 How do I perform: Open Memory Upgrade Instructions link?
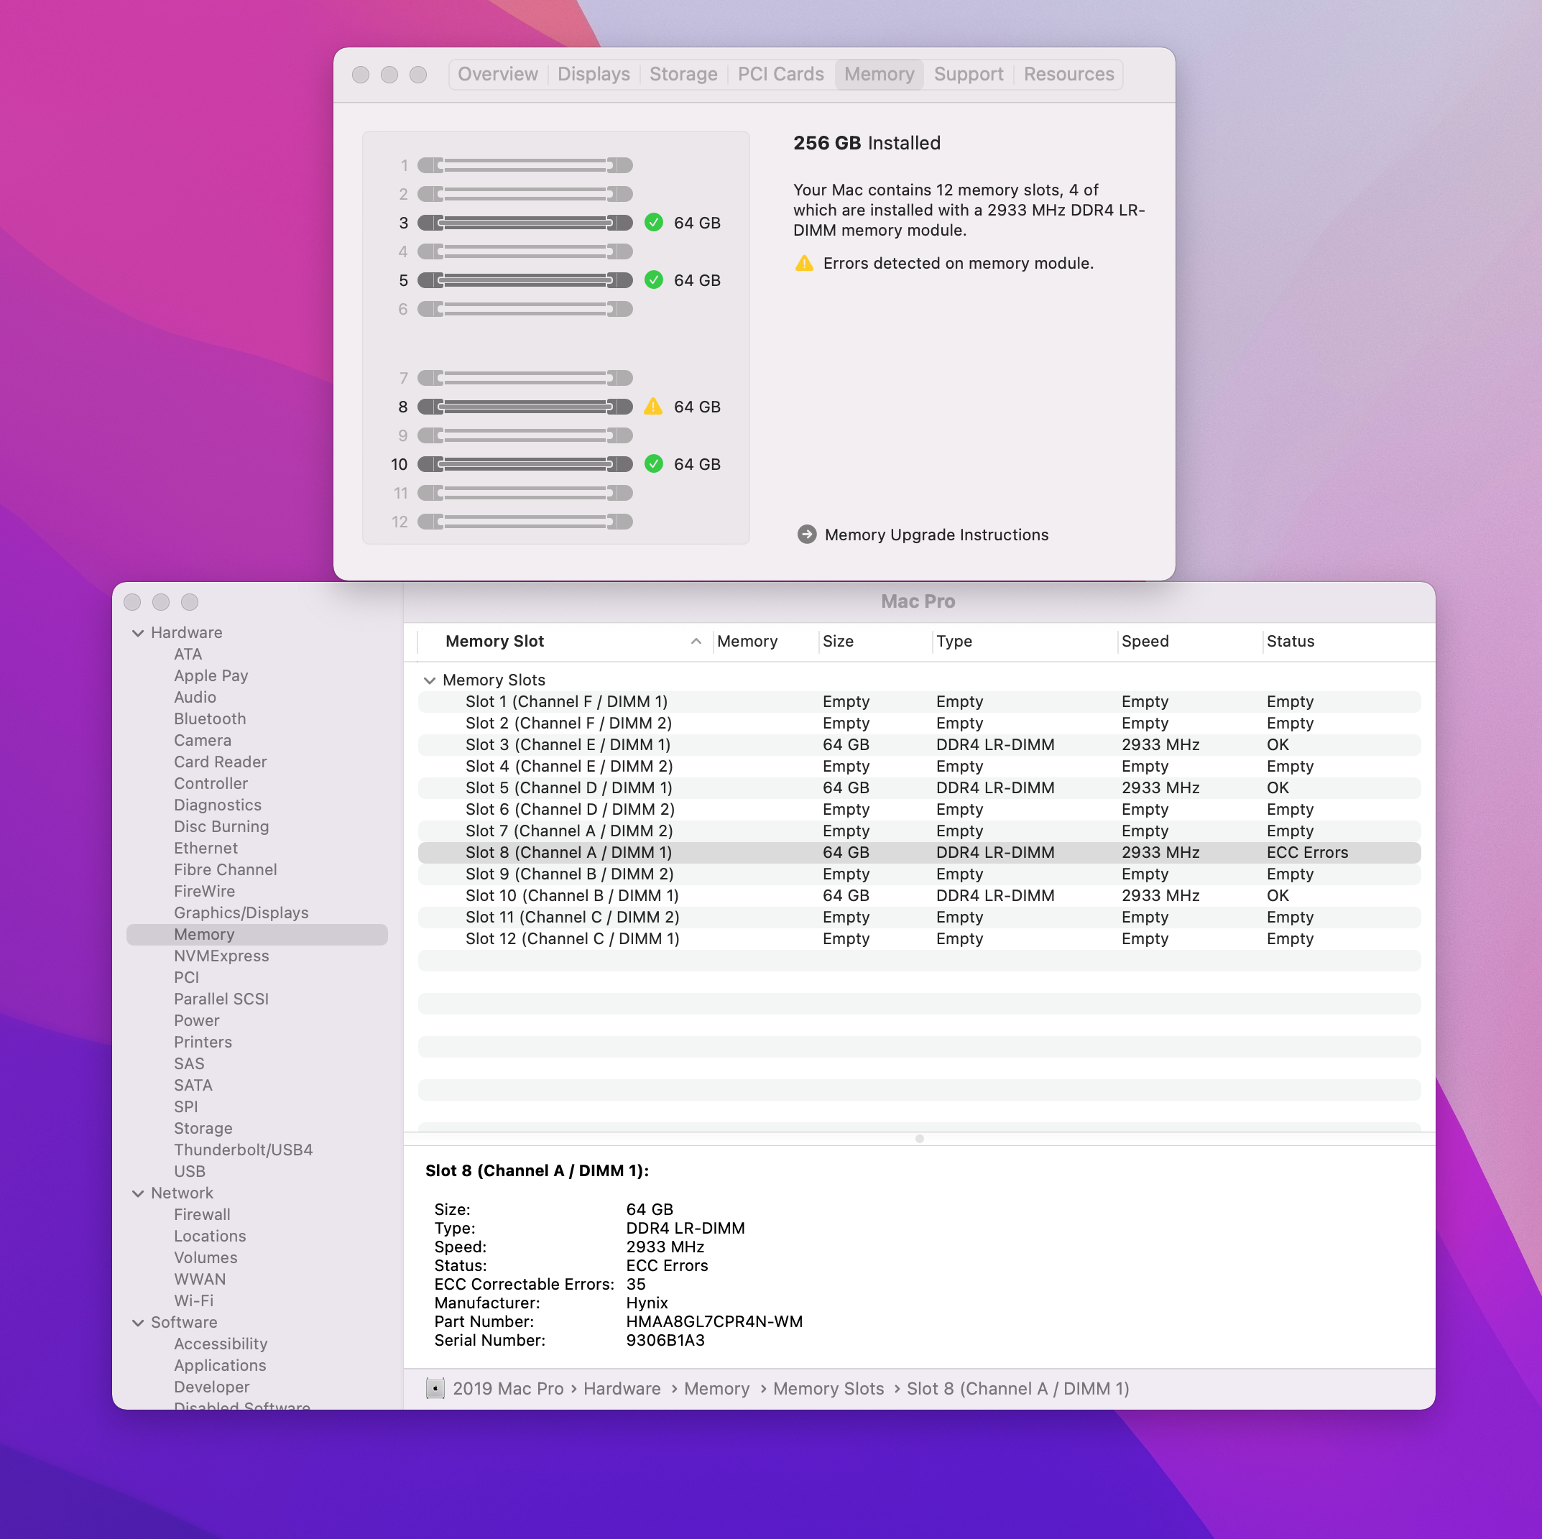tap(936, 535)
